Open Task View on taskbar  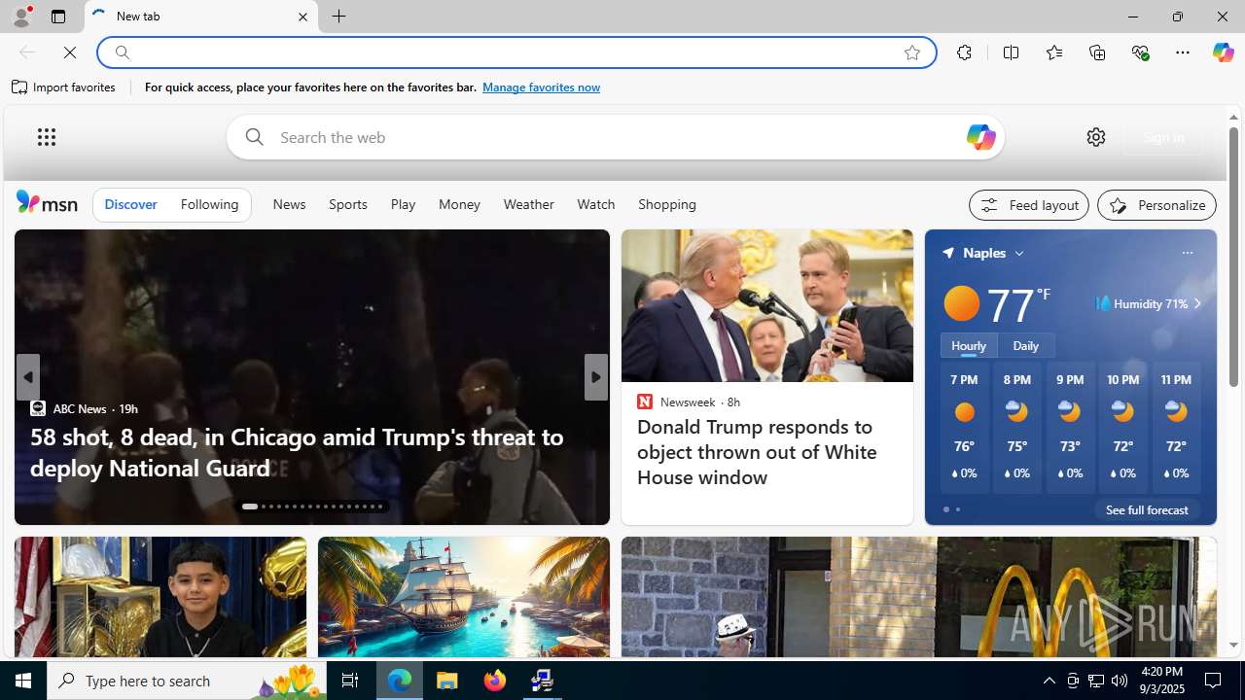tap(350, 681)
